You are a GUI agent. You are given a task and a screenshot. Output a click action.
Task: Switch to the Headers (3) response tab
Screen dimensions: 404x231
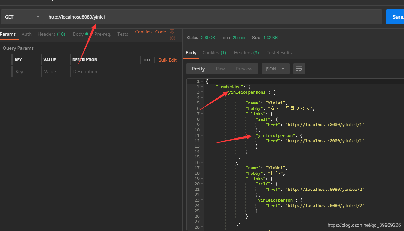tap(246, 52)
